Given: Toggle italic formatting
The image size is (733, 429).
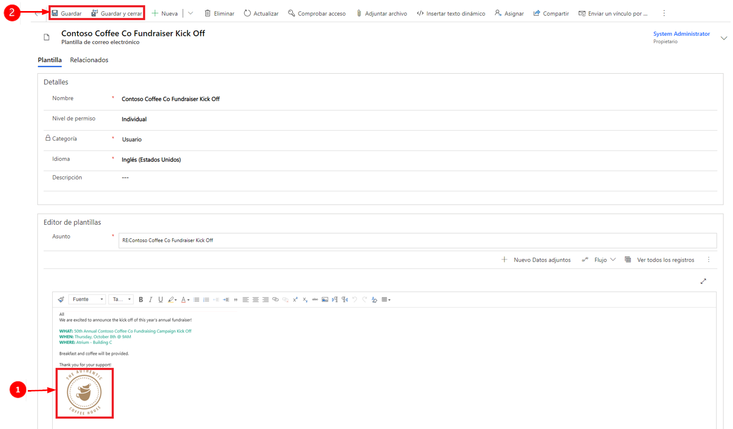Looking at the screenshot, I should [151, 300].
